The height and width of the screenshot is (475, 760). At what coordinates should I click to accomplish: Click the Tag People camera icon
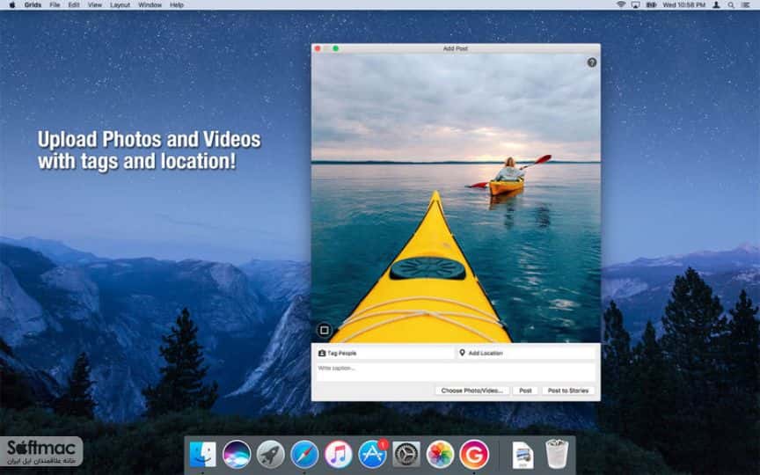point(321,353)
